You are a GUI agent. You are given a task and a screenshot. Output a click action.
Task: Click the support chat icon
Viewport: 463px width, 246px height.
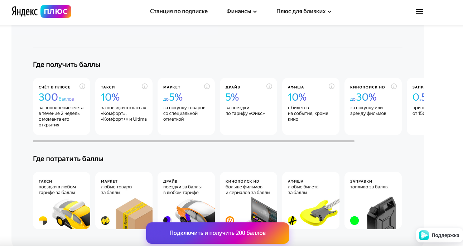[424, 235]
